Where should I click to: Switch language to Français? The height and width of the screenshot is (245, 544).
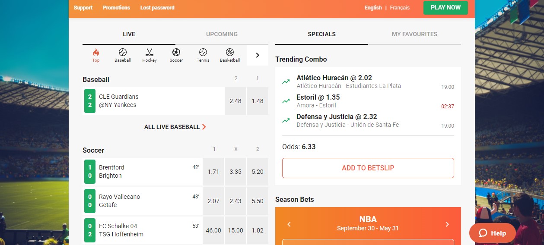point(400,8)
